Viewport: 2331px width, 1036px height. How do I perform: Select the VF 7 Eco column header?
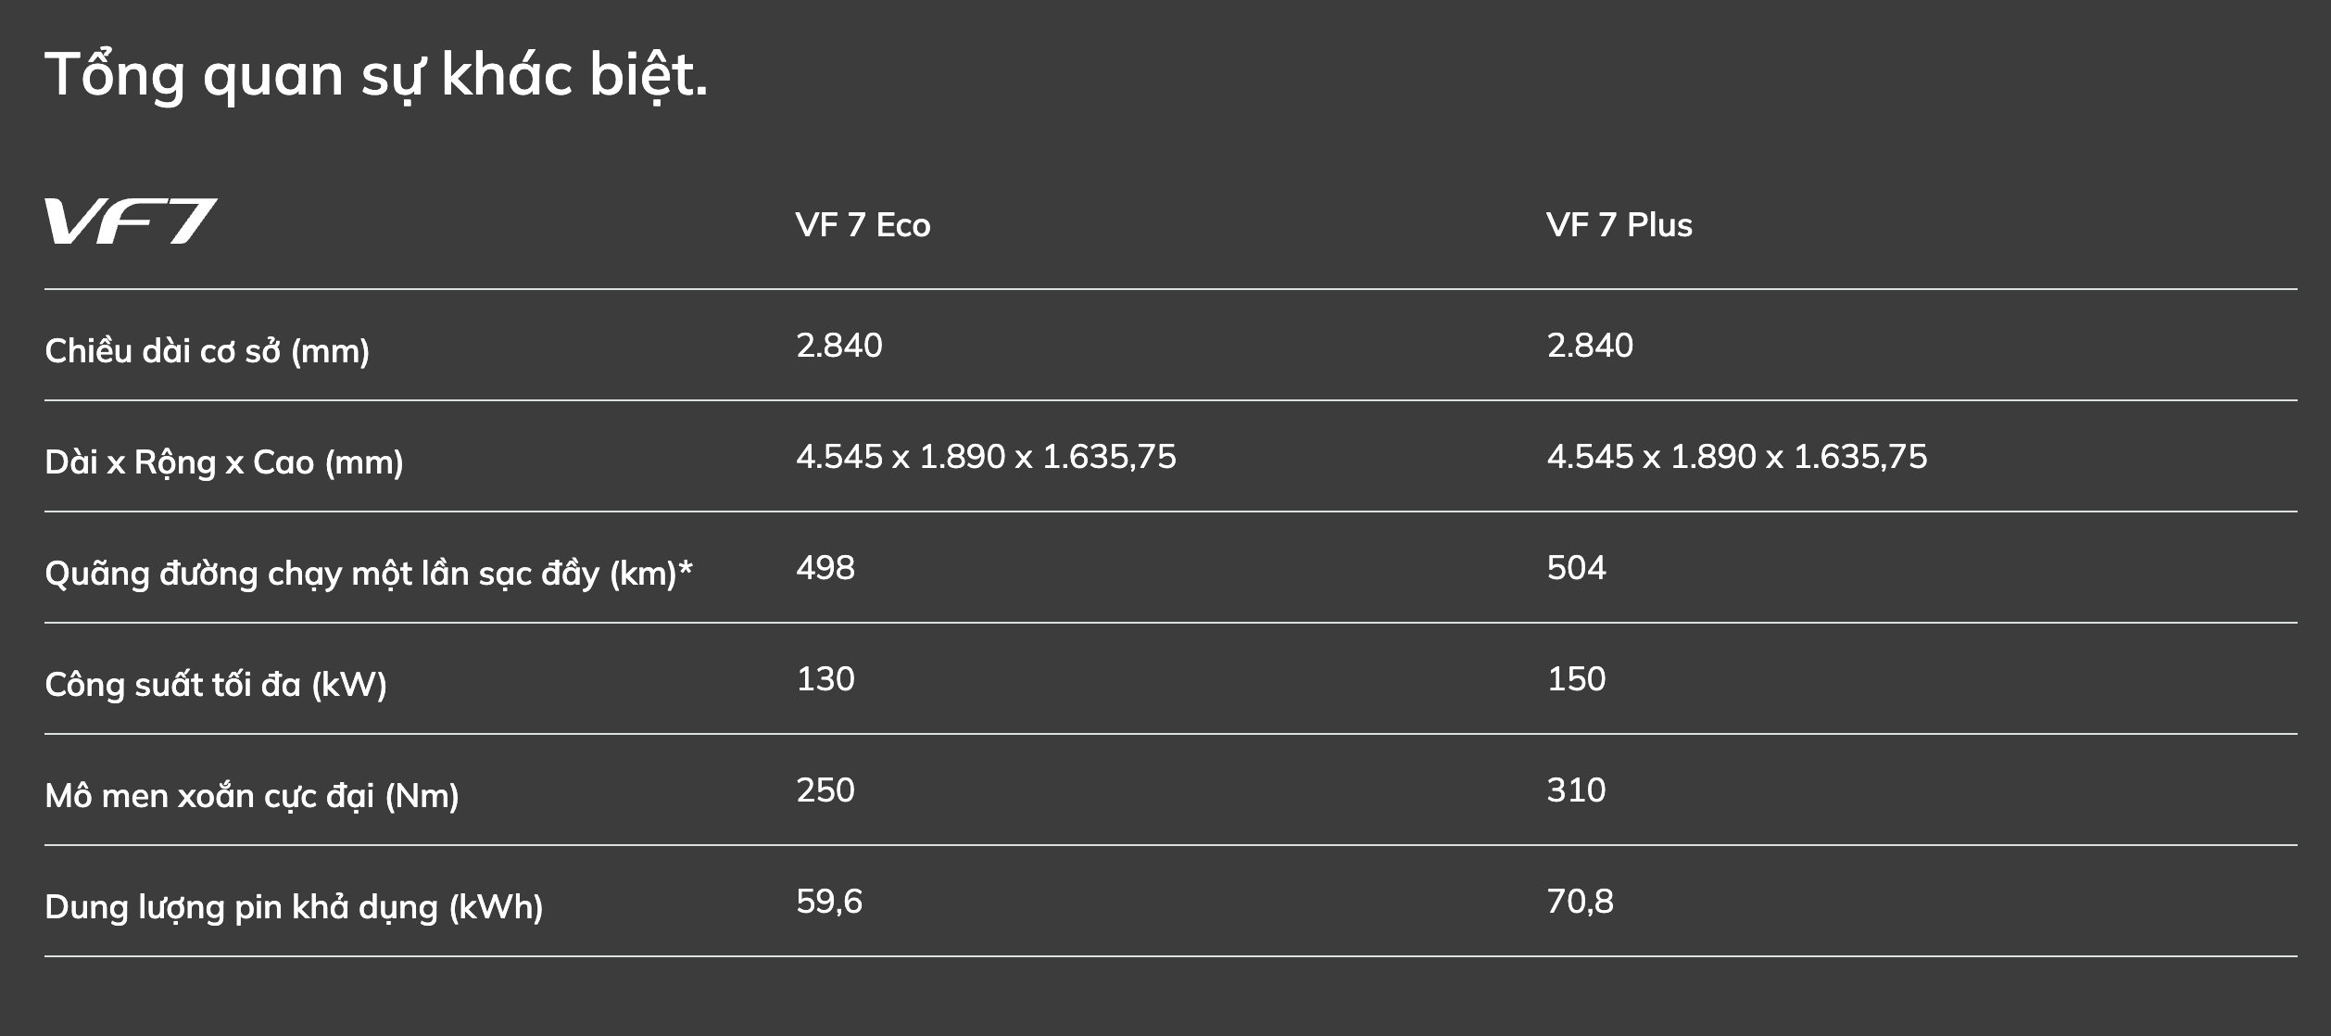[x=863, y=225]
